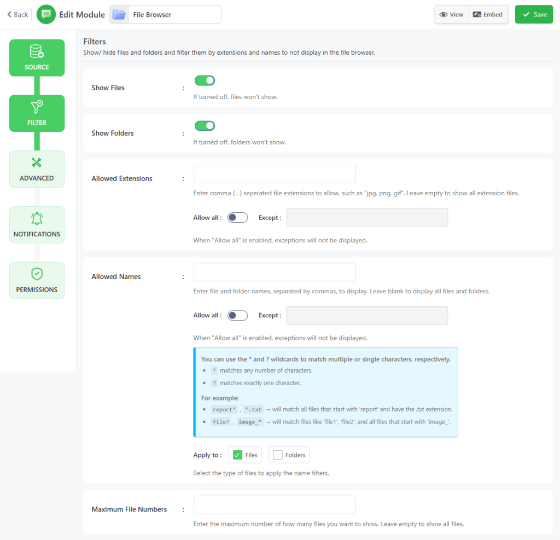
Task: Check the Folders checkbox in Apply to
Action: (x=278, y=455)
